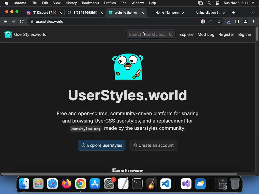
Task: Launch GarageBand from the Dock
Action: click(x=151, y=184)
